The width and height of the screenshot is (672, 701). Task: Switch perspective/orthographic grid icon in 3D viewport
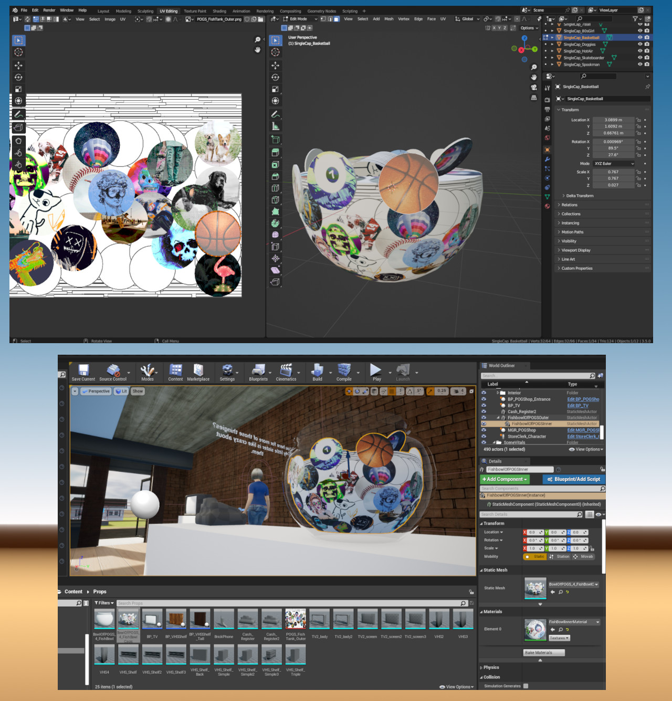[x=534, y=97]
